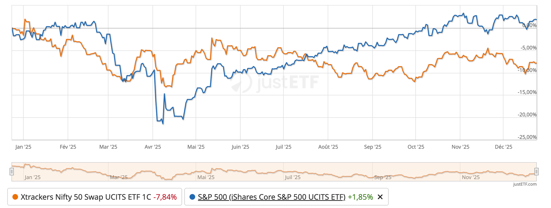Click the Déc '25 x-axis label
The image size is (551, 208).
click(503, 147)
